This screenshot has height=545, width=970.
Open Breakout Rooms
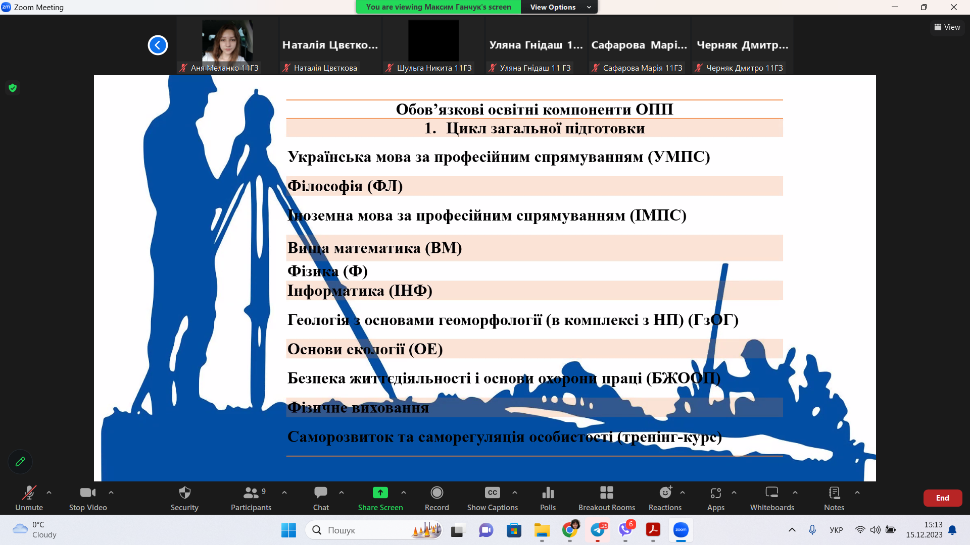[606, 498]
